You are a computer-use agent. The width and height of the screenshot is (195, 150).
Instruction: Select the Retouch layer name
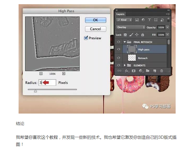(x=143, y=58)
